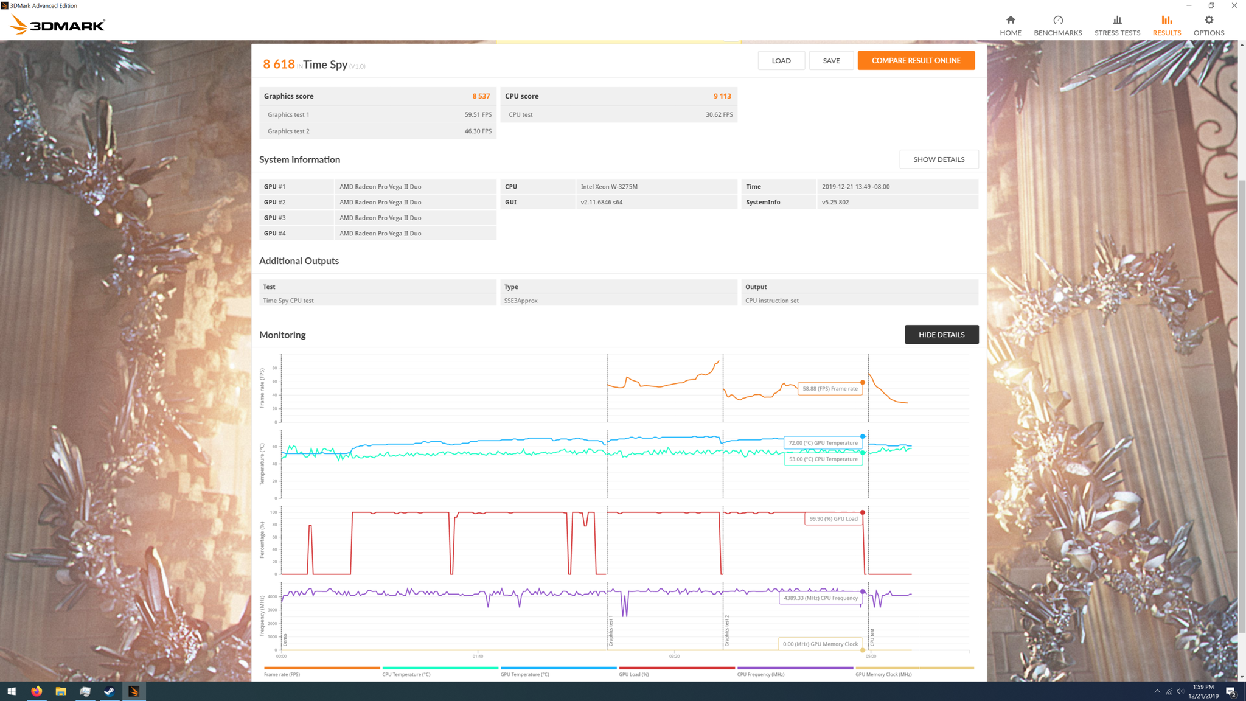1246x701 pixels.
Task: Click Show Details for system information
Action: tap(939, 159)
